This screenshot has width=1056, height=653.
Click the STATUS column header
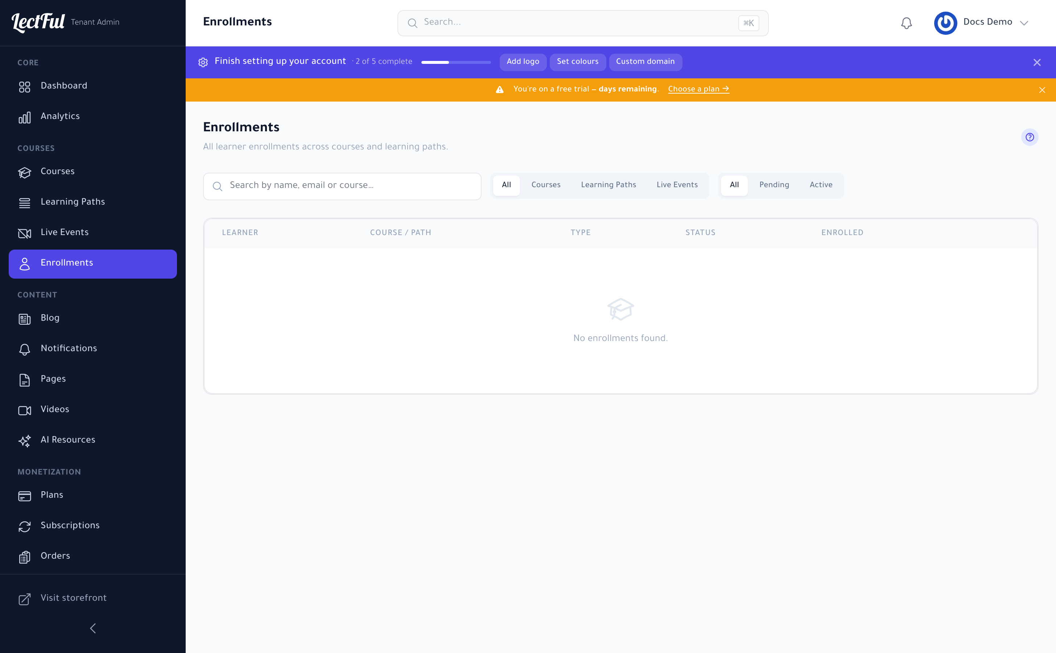[x=700, y=233]
